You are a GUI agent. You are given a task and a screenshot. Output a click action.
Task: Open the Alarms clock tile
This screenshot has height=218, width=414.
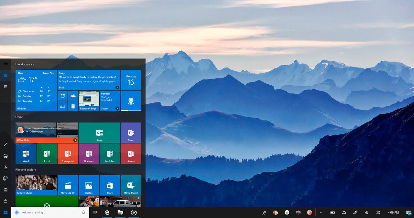pyautogui.click(x=62, y=96)
